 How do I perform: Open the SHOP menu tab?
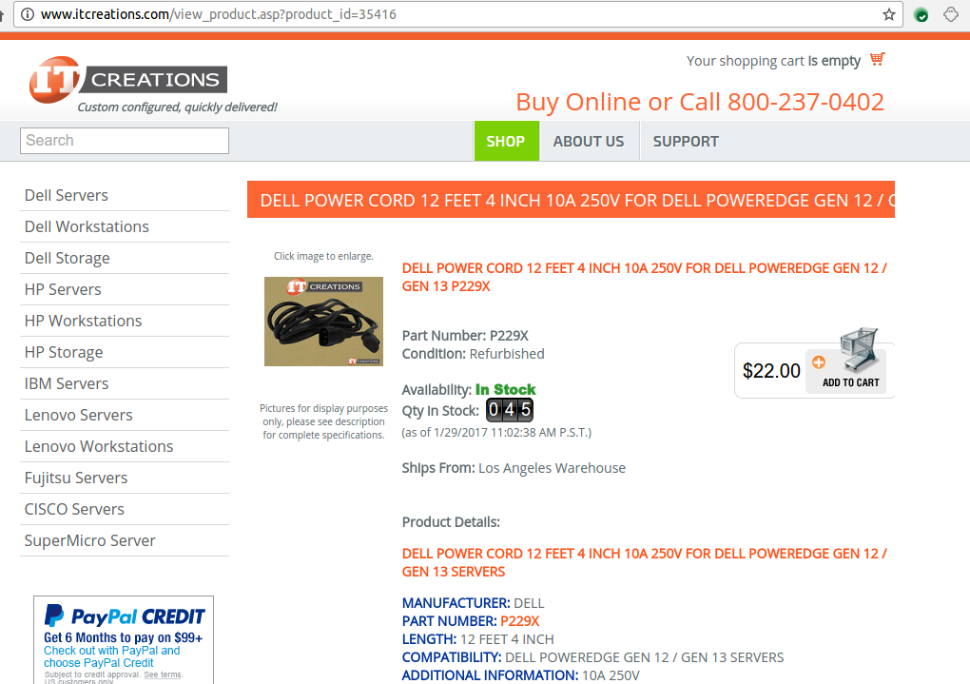tap(506, 141)
